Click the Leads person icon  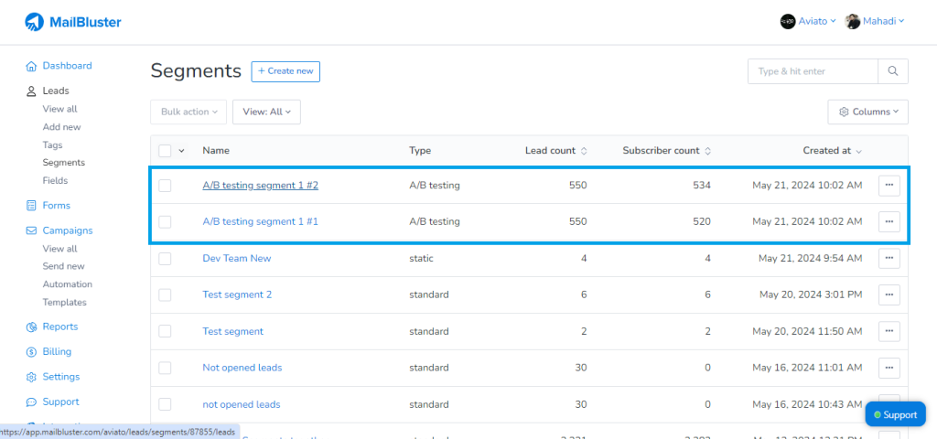pyautogui.click(x=31, y=91)
